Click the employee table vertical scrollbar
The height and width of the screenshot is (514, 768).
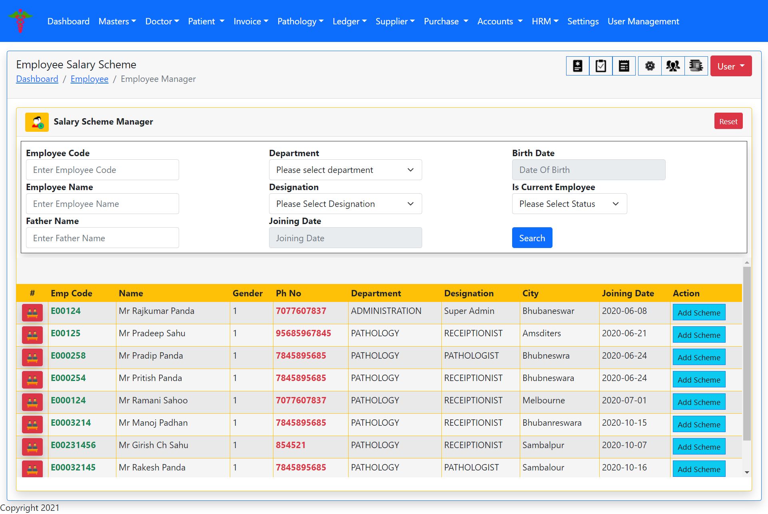(x=746, y=353)
